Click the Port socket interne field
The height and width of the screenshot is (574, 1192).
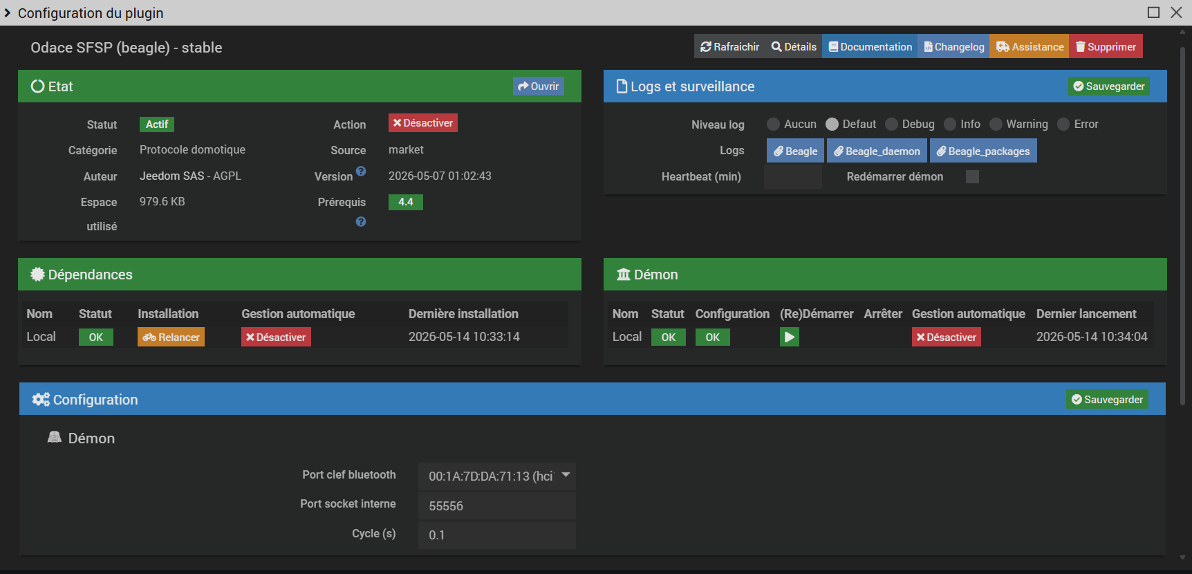click(497, 506)
